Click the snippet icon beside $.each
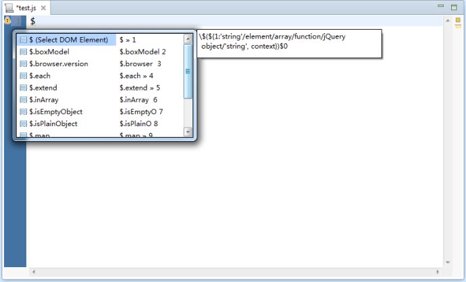This screenshot has width=466, height=282. [23, 76]
